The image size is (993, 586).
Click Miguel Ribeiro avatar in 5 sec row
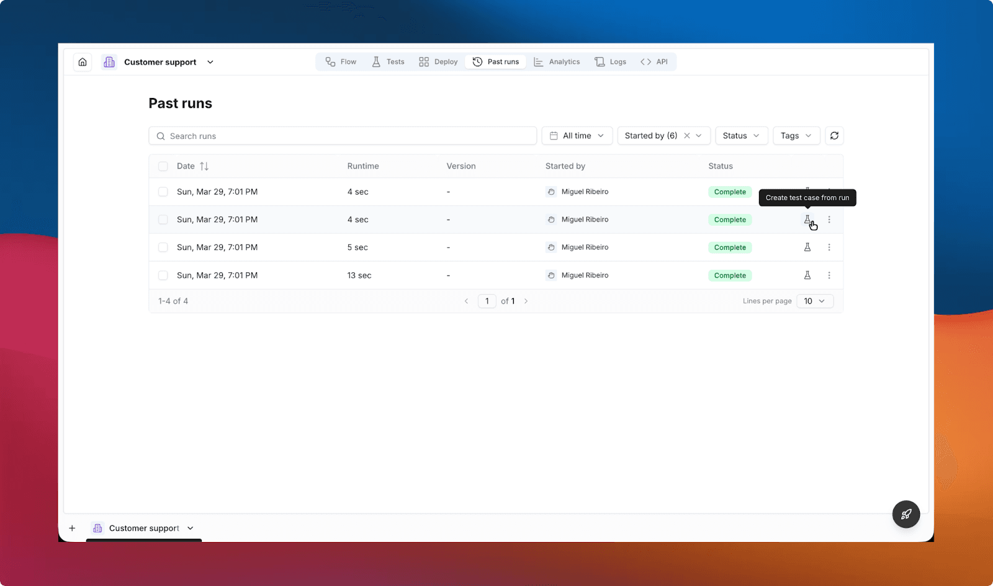551,247
